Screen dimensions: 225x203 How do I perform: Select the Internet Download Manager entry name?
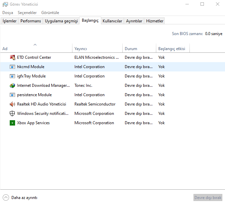coord(43,85)
